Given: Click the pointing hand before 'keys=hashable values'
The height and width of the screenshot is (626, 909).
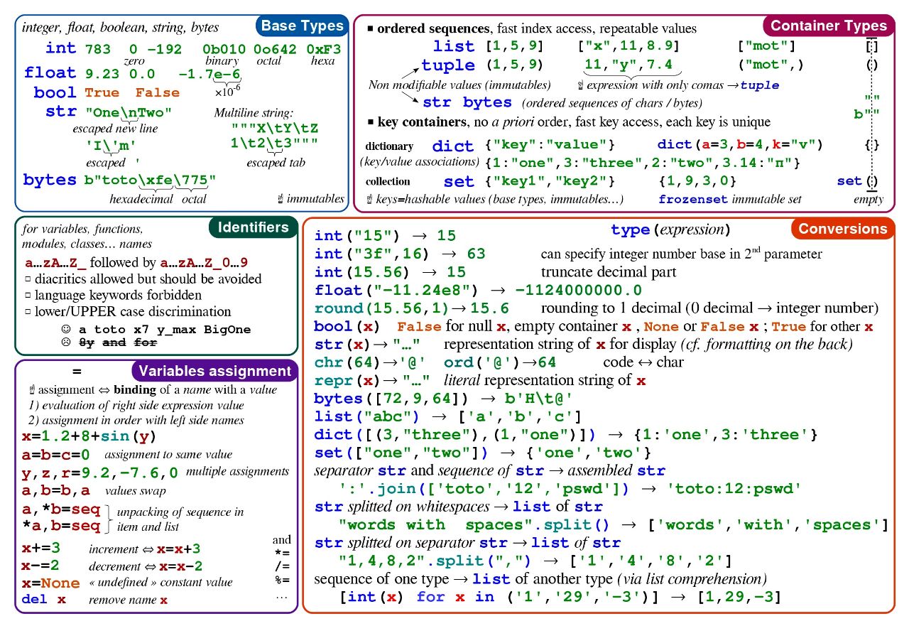Looking at the screenshot, I should point(371,199).
